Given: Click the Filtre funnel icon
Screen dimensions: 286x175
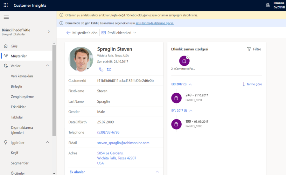Looking at the screenshot, I should point(249,49).
